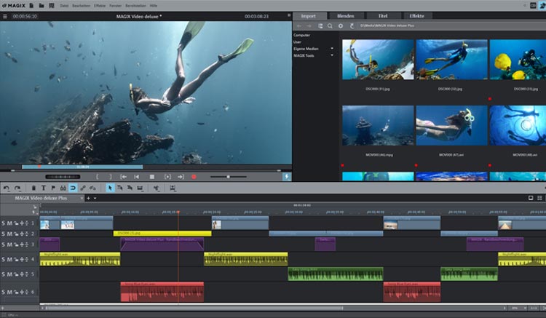546x318 pixels.
Task: Select the all-tracks mouse mode tool
Action: 130,188
